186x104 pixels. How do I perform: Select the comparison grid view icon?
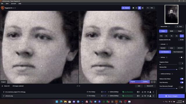[x=143, y=8]
